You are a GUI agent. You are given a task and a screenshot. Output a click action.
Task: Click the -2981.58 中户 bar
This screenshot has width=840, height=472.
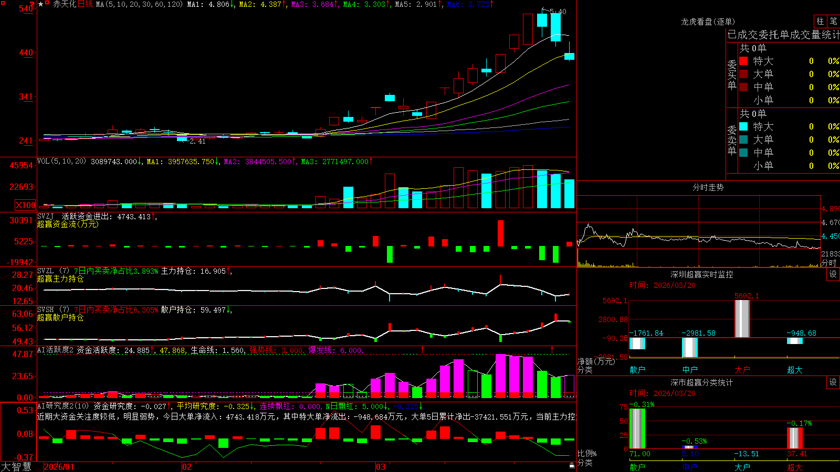coord(690,347)
